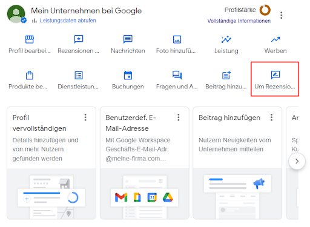This screenshot has height=227, width=310.
Task: Click the Dienstleistun... label
Action: click(78, 87)
